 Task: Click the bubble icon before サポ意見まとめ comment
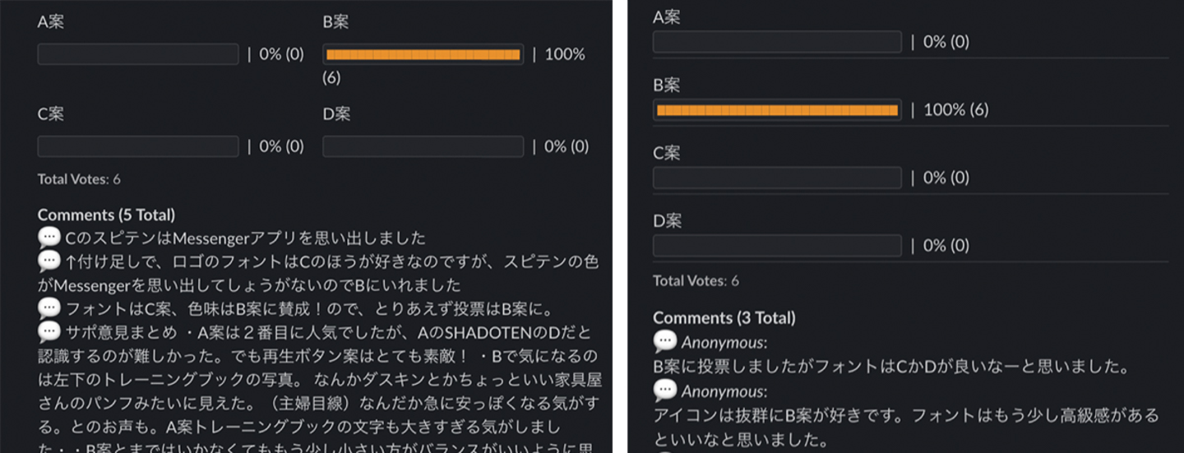pyautogui.click(x=49, y=333)
